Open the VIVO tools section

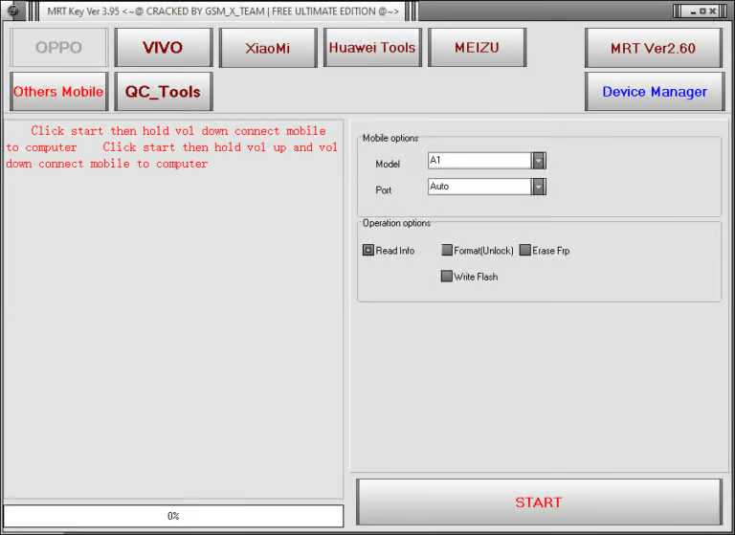coord(163,47)
